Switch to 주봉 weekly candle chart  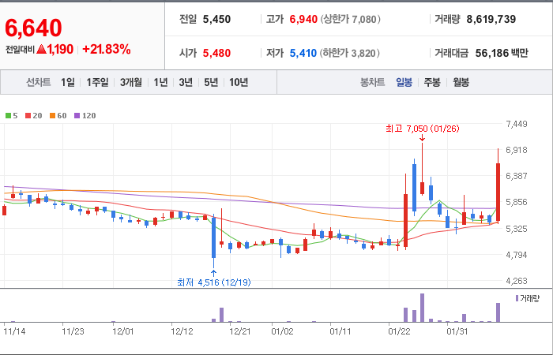click(432, 82)
